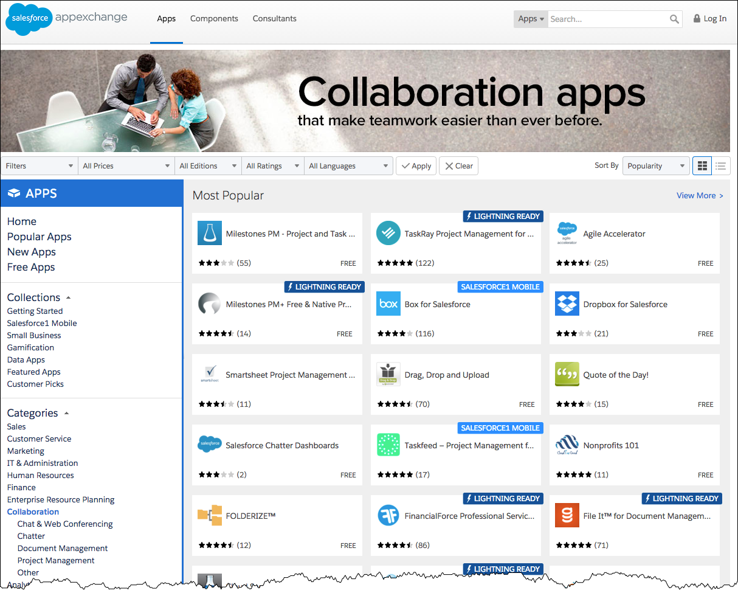Screen dimensions: 738x590
Task: Open Milestones PM flask app icon
Action: 210,234
